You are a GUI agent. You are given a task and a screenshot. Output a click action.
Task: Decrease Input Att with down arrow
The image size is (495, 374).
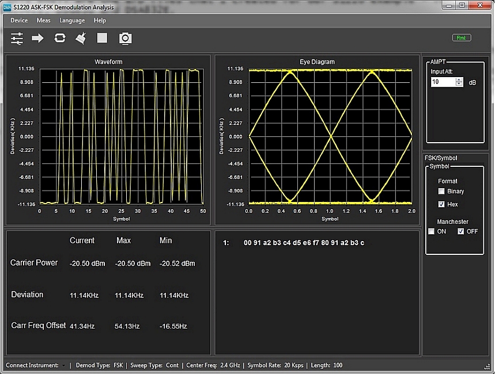click(459, 85)
